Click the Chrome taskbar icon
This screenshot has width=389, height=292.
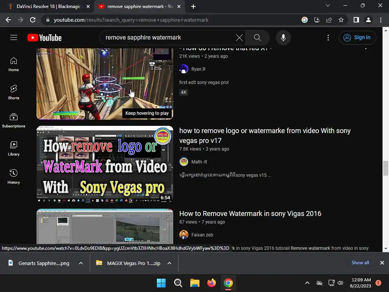coord(228,283)
